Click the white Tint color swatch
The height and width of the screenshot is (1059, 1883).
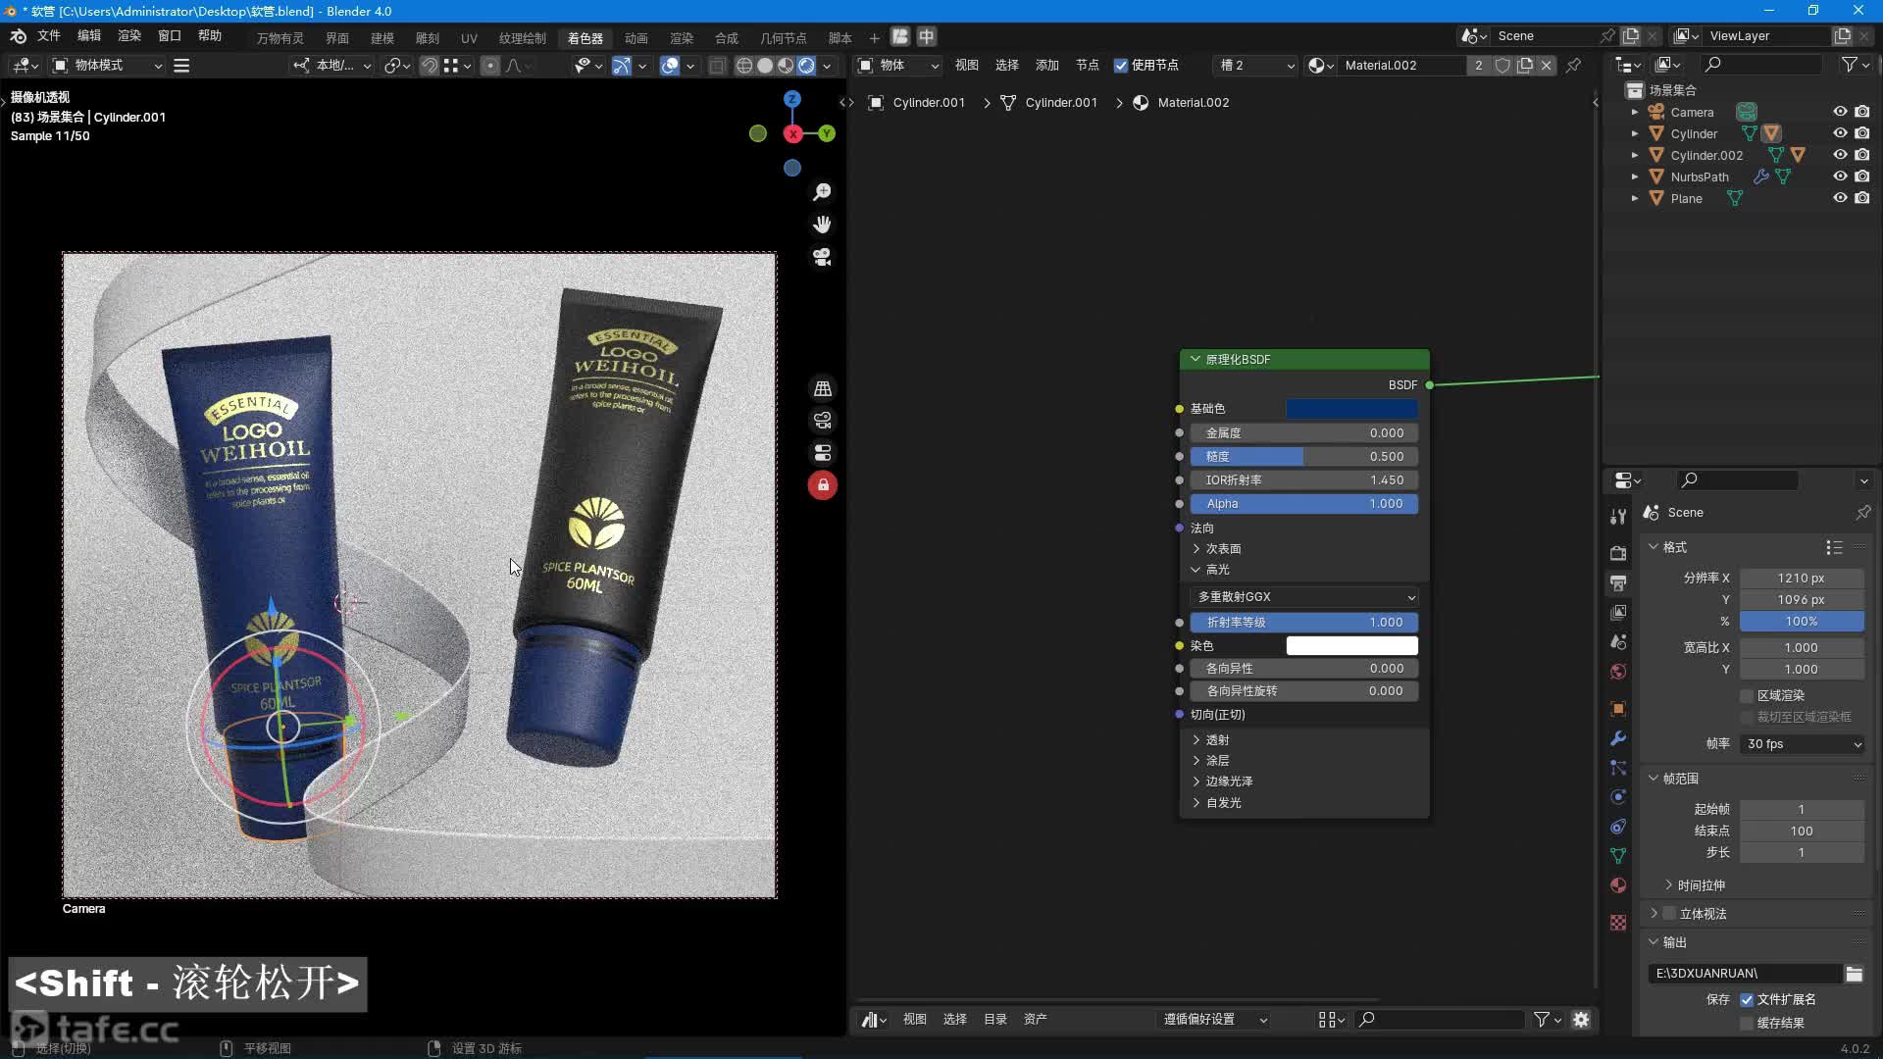(1351, 646)
